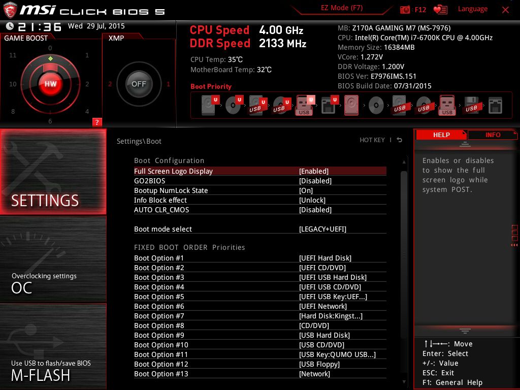Open Boot mode select [LEGACY+UEFI] options

click(322, 229)
